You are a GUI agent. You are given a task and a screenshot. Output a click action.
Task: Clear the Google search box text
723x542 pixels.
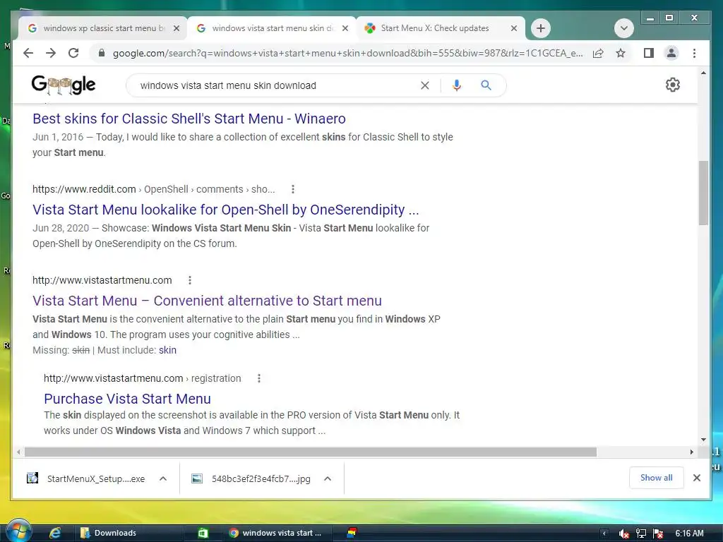(424, 85)
